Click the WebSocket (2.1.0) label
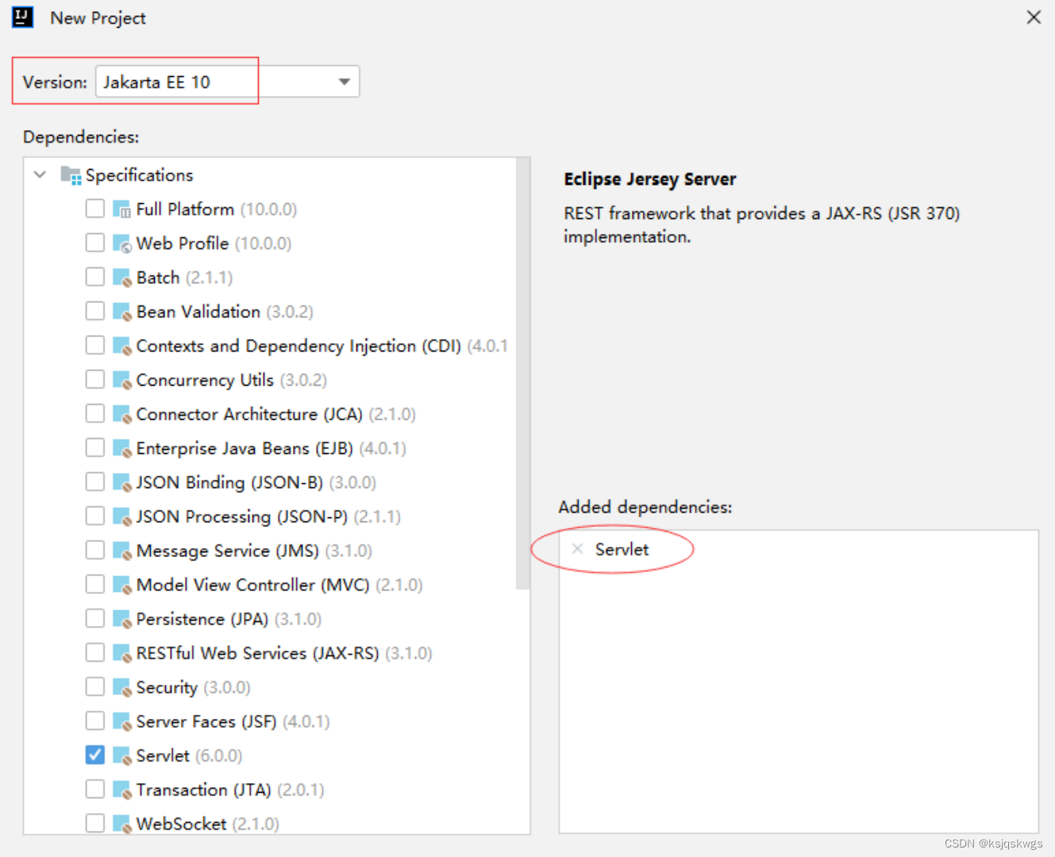The width and height of the screenshot is (1055, 857). coord(207,824)
